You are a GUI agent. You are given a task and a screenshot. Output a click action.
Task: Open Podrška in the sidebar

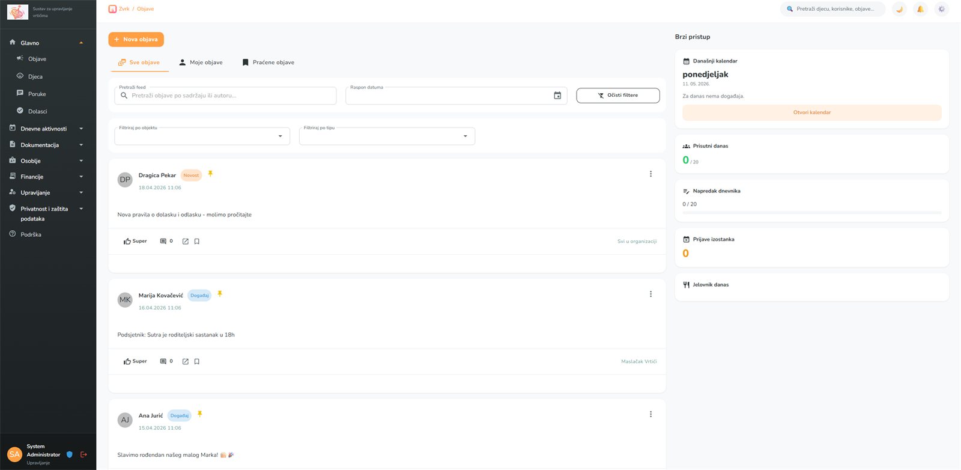click(x=31, y=234)
